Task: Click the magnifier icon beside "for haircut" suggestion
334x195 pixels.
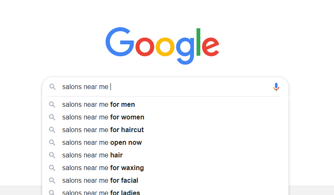Action: coord(52,130)
